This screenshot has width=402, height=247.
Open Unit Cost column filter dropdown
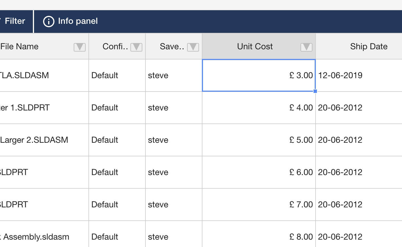click(x=306, y=47)
